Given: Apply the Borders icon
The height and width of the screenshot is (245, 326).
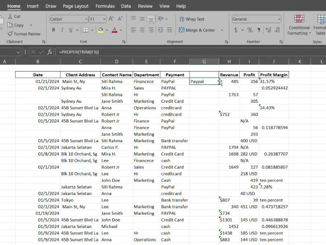Looking at the screenshot, I should pos(85,30).
